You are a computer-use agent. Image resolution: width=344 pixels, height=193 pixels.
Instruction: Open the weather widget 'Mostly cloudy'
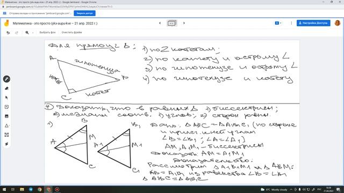click(274, 189)
